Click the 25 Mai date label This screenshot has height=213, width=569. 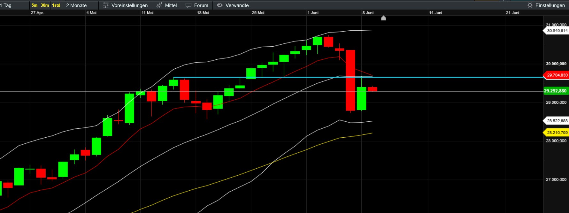coord(258,13)
